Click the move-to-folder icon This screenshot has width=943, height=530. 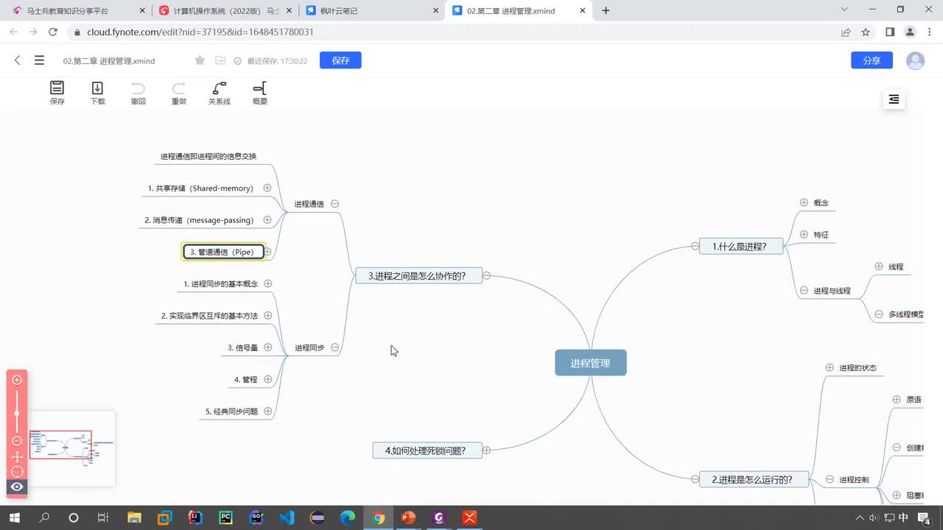(220, 60)
